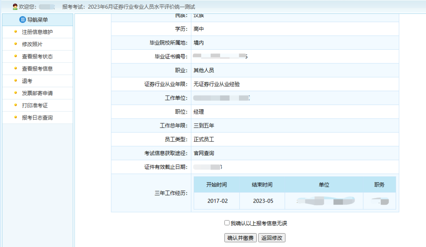This screenshot has height=247, width=426.
Task: Click the user avatar icon beside 欢迎您
Action: [15, 7]
